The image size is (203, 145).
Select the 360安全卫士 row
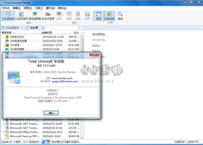pyautogui.click(x=41, y=37)
